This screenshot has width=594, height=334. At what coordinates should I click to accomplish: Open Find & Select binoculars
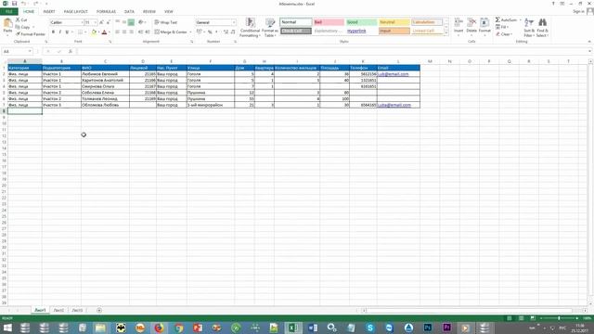tap(542, 27)
